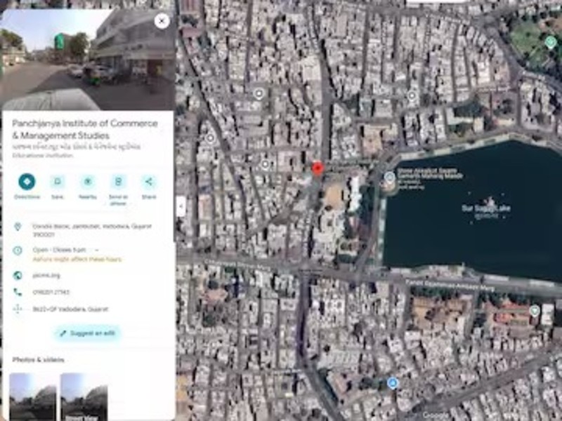Open the place header photo

(x=87, y=60)
